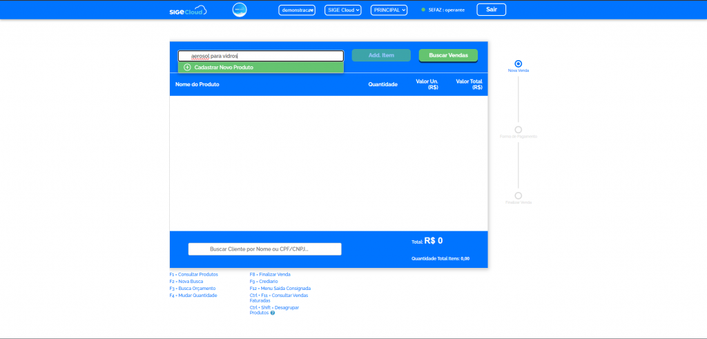Image resolution: width=707 pixels, height=339 pixels.
Task: Expand the SIGE Cloud dropdown
Action: pyautogui.click(x=343, y=10)
